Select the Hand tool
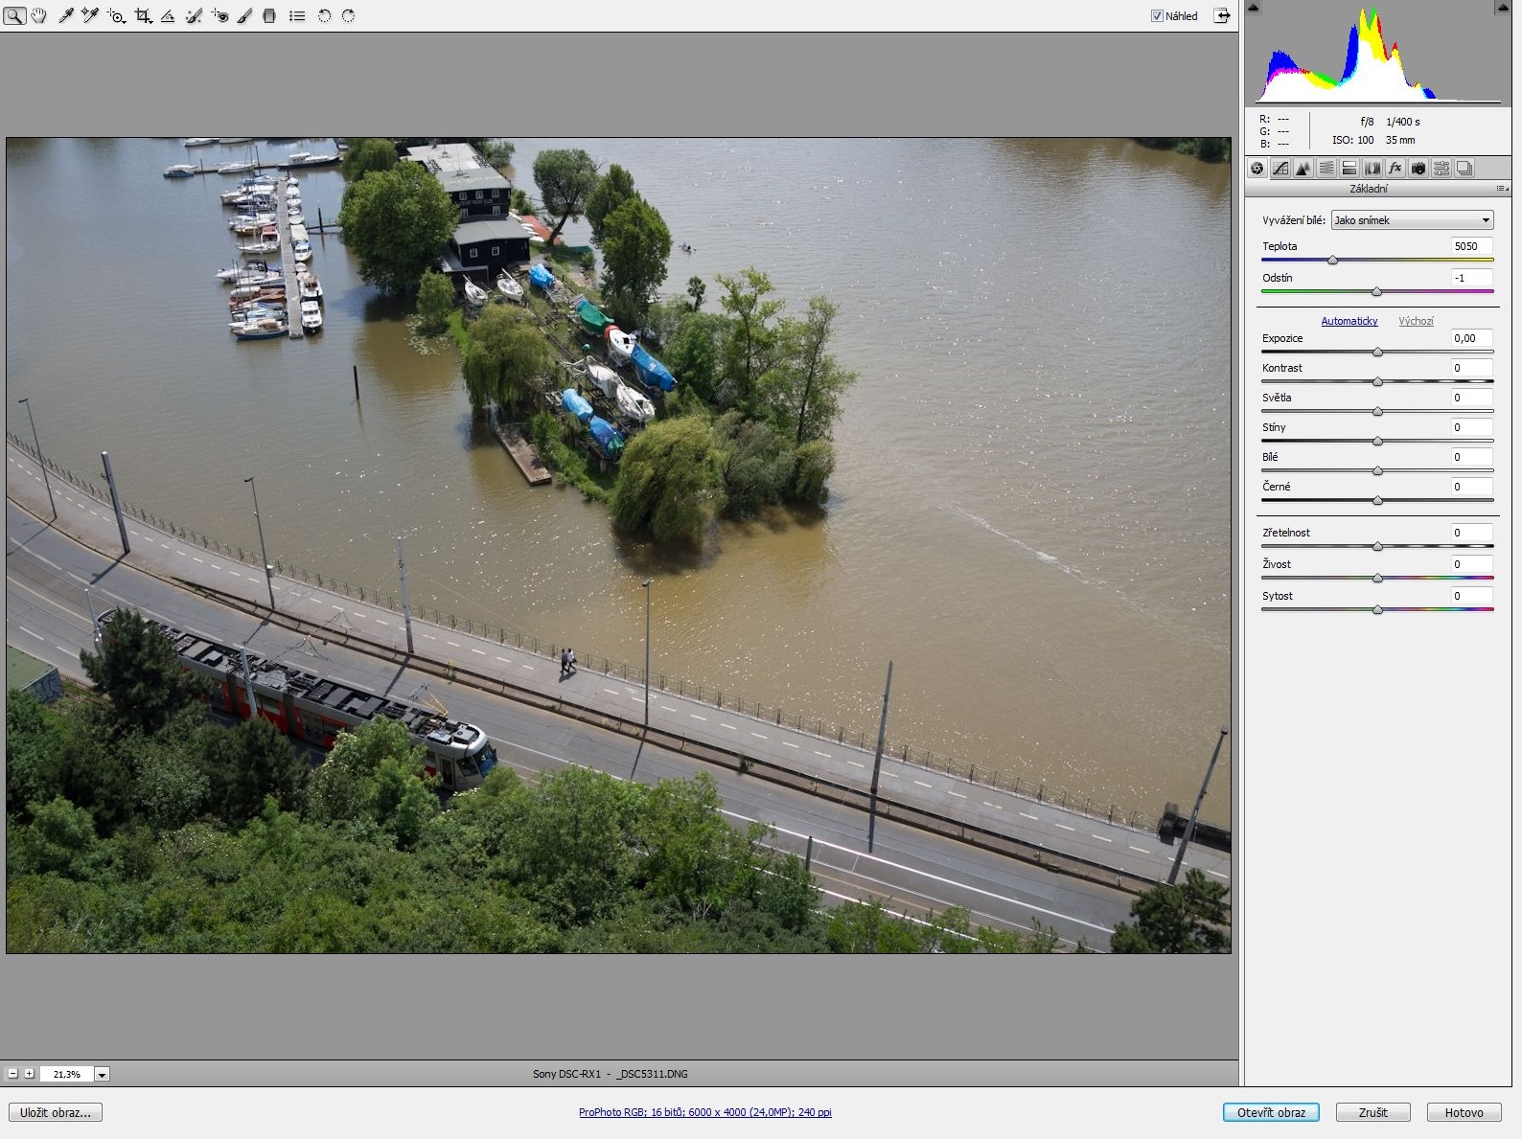The width and height of the screenshot is (1522, 1139). 39,15
